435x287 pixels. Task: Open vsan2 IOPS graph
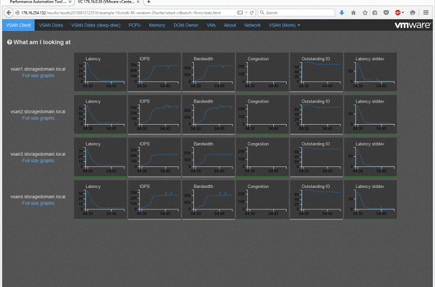click(x=154, y=115)
